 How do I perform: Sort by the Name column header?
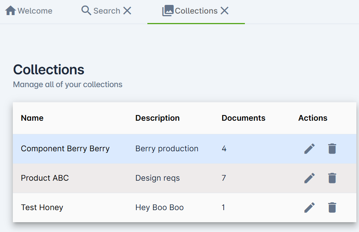32,118
